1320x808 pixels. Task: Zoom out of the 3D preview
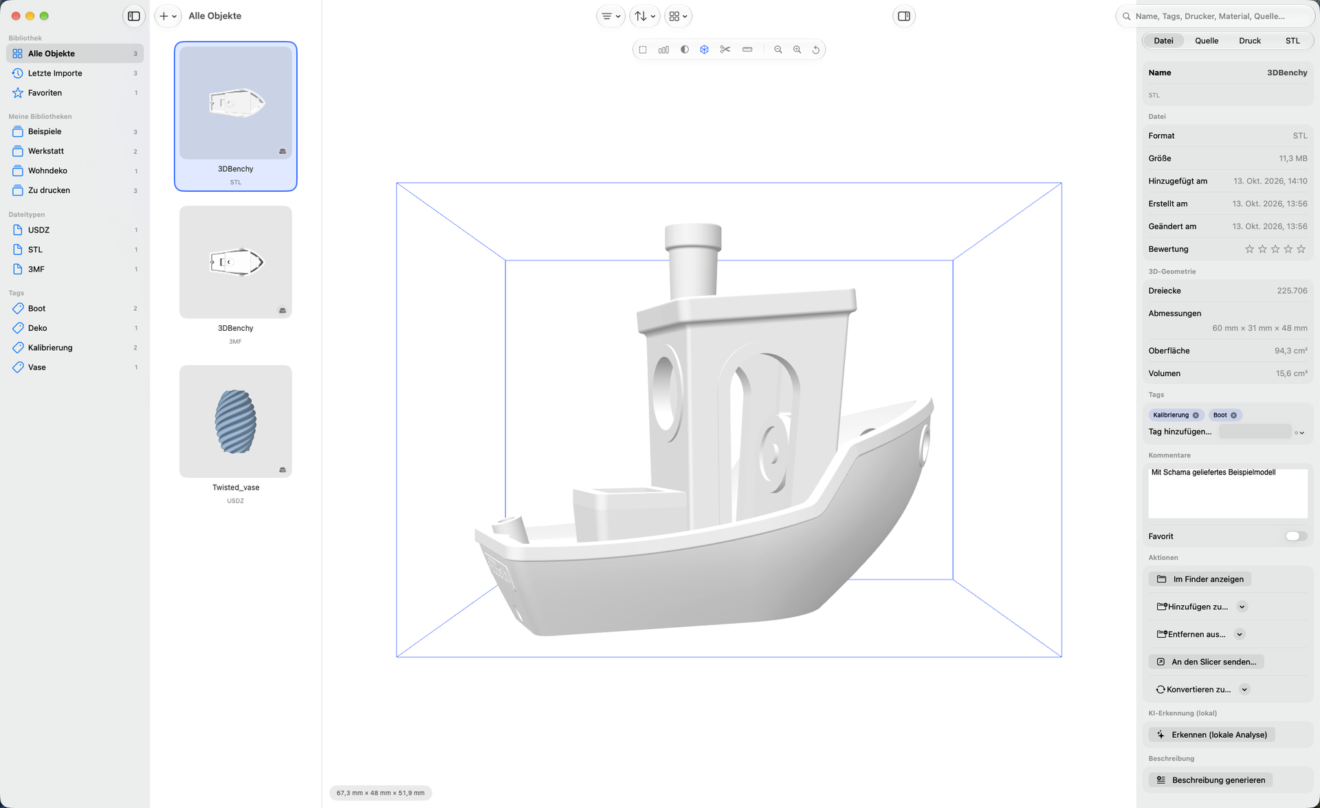778,50
